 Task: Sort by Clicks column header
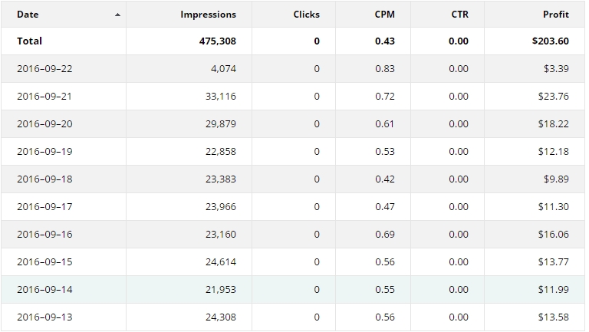tap(306, 15)
